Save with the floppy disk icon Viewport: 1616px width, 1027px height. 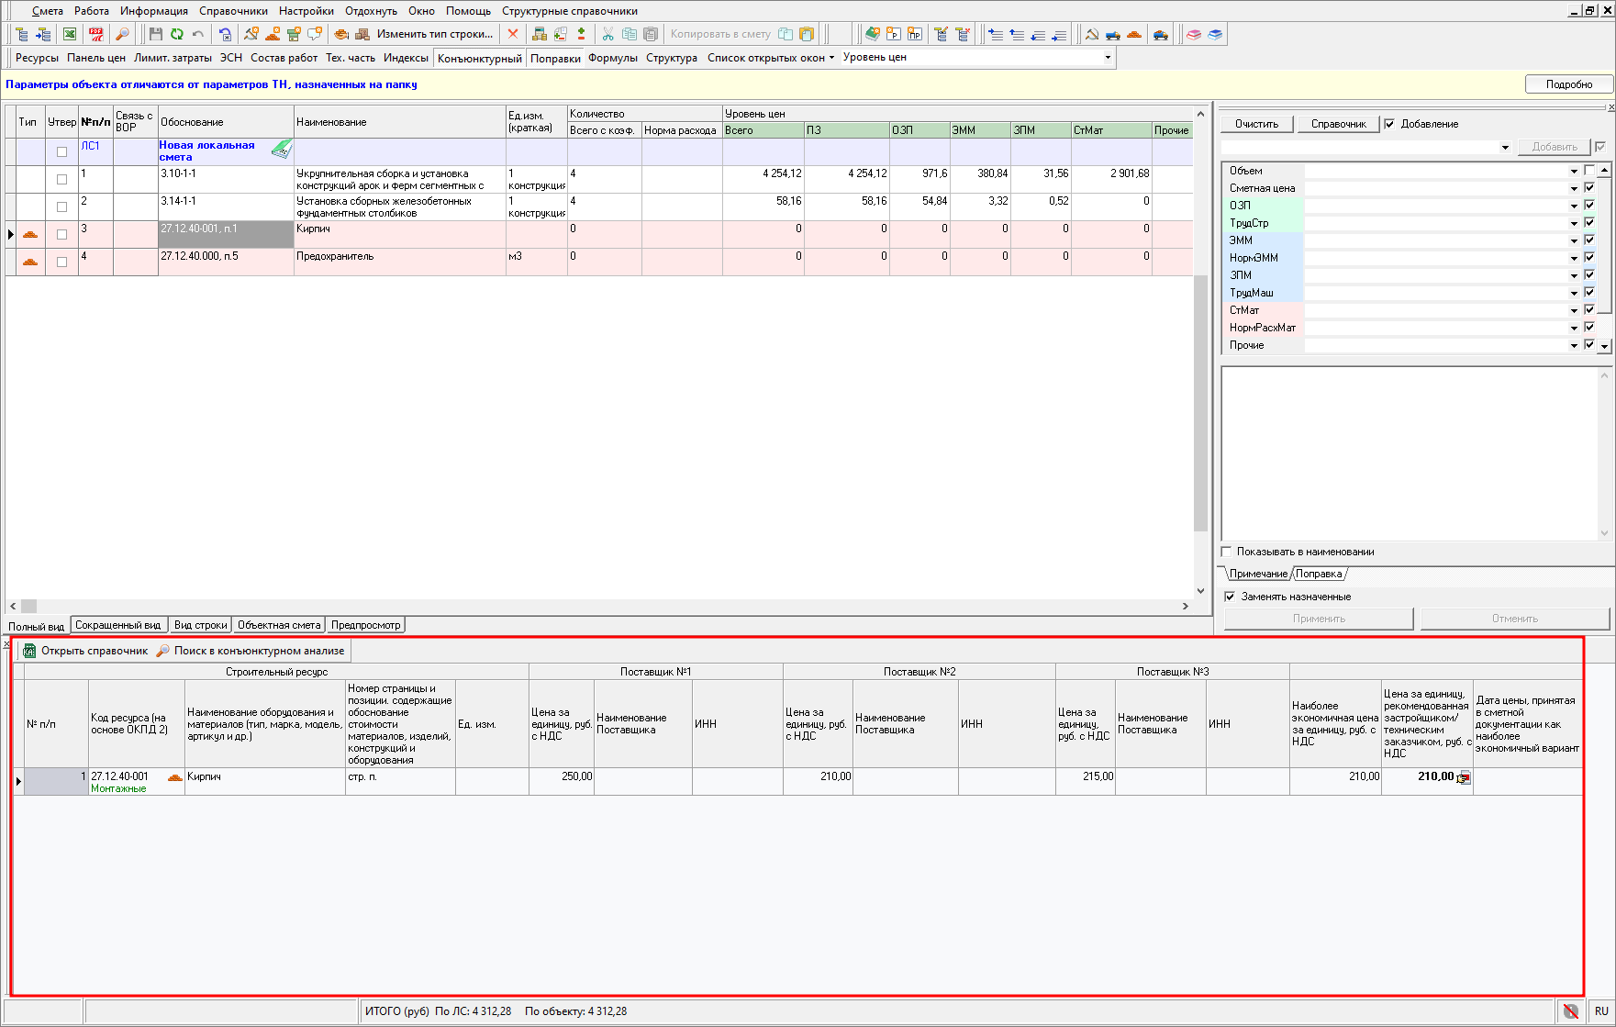click(x=156, y=34)
